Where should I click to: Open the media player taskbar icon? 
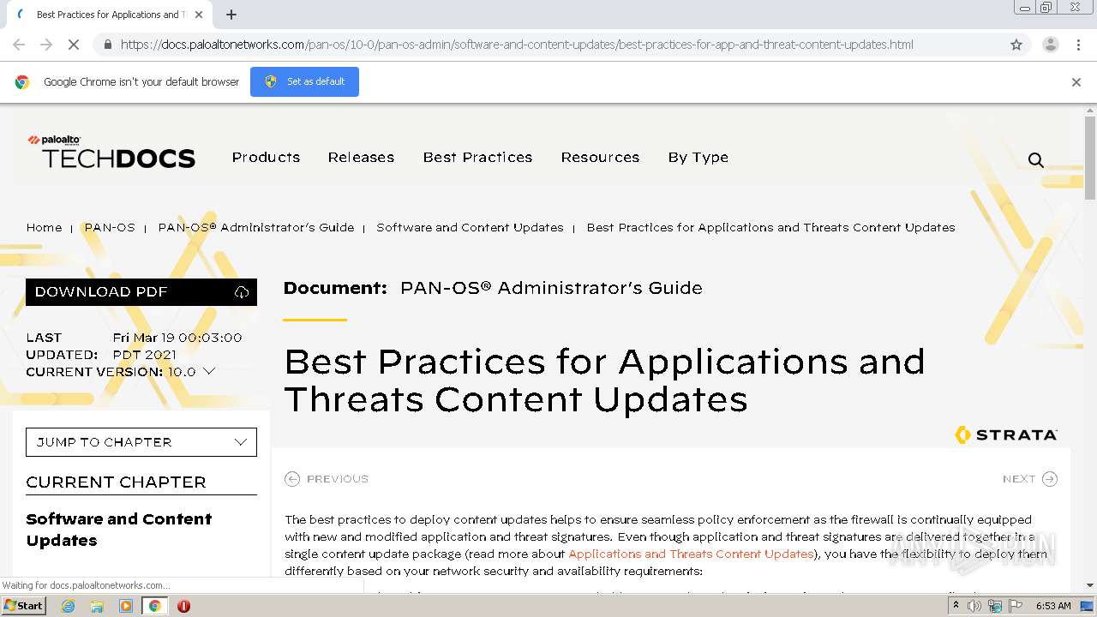point(126,606)
